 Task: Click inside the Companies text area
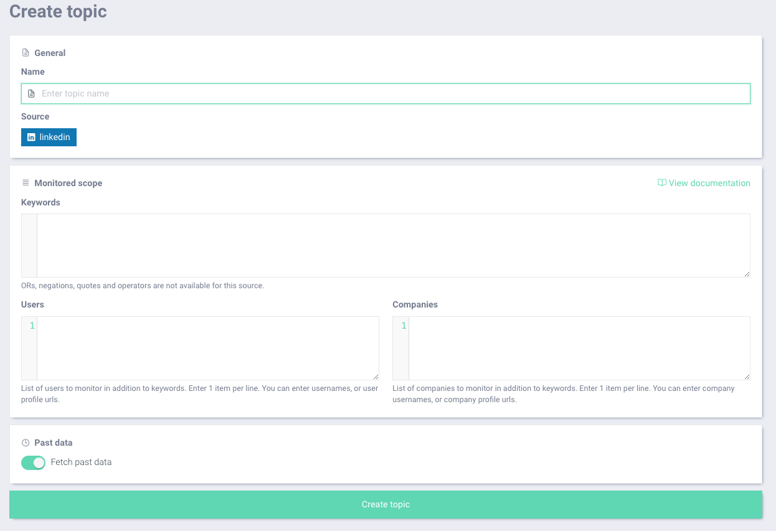pyautogui.click(x=578, y=348)
